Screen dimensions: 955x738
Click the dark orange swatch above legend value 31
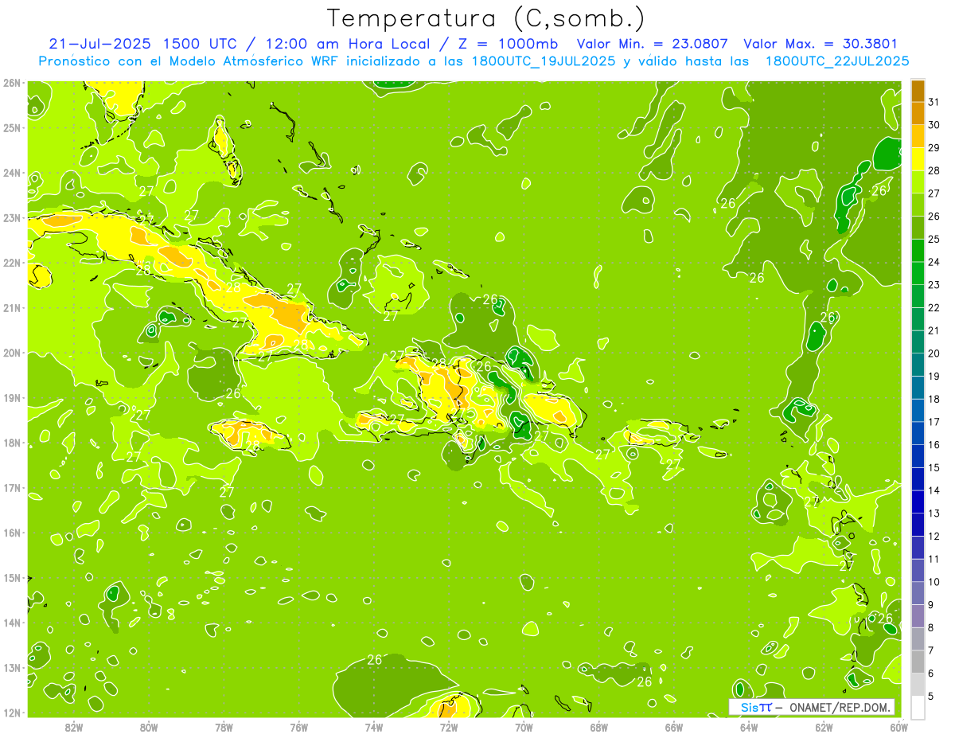[918, 92]
